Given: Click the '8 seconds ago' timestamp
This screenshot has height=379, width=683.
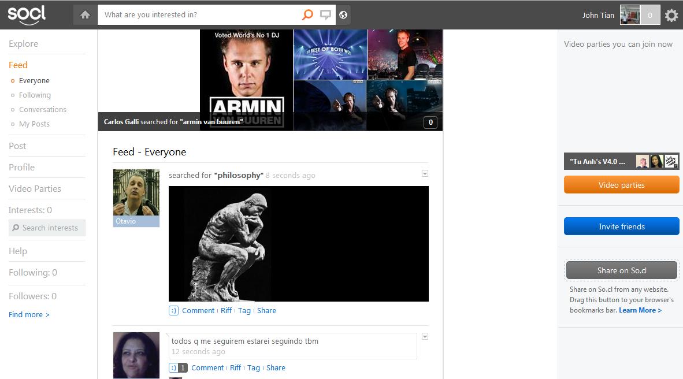Looking at the screenshot, I should point(290,176).
